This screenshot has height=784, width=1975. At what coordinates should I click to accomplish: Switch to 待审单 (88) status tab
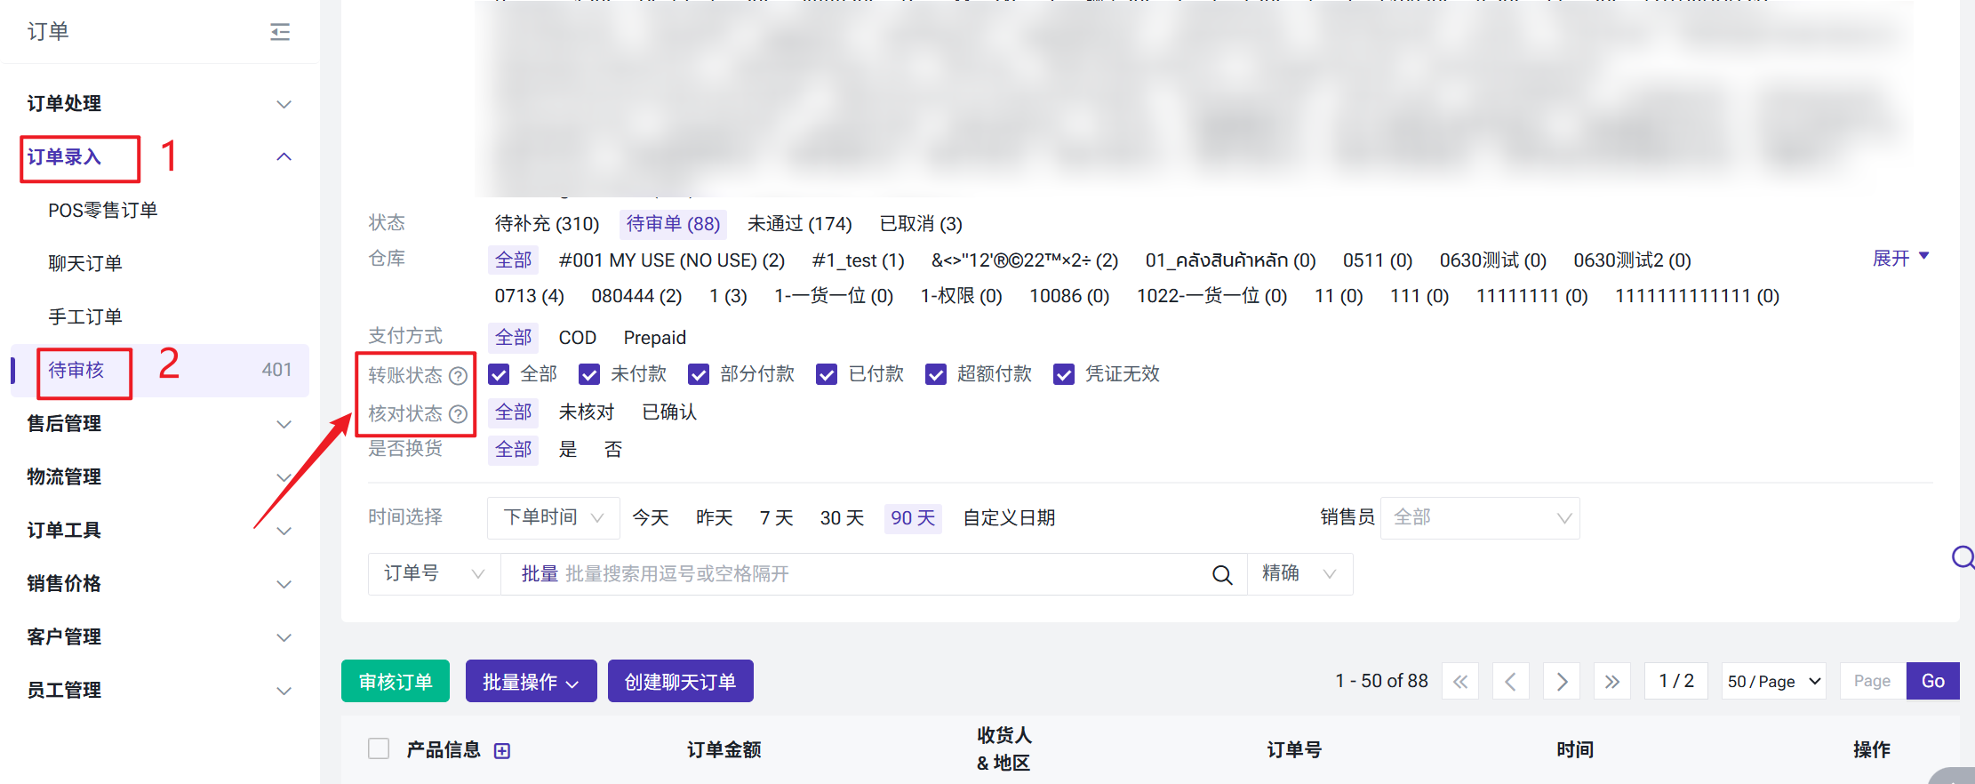pos(673,224)
